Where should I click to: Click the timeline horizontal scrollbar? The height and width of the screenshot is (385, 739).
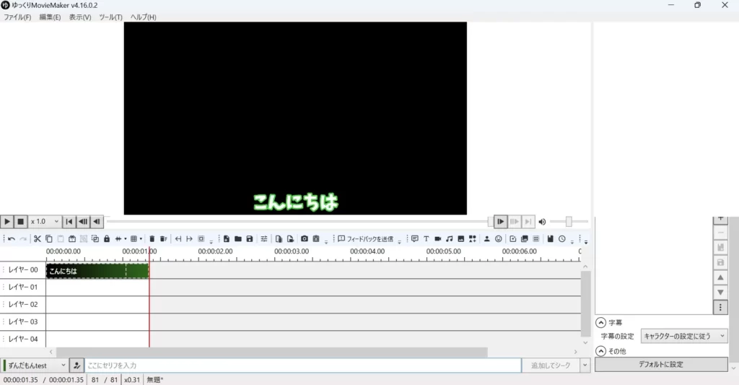pyautogui.click(x=272, y=352)
